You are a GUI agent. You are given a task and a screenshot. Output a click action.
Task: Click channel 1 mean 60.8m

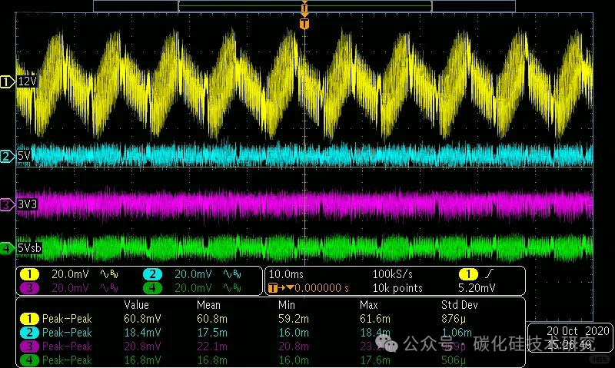click(212, 319)
